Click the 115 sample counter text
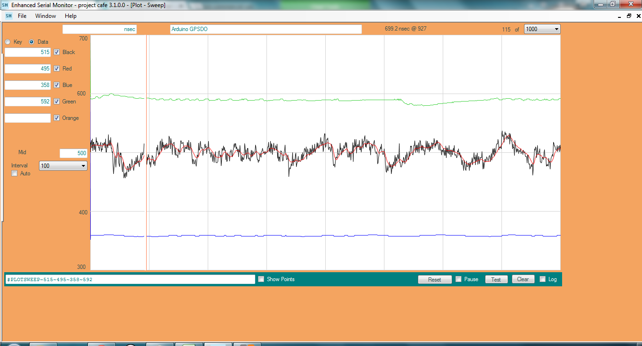The width and height of the screenshot is (642, 346). (x=506, y=29)
